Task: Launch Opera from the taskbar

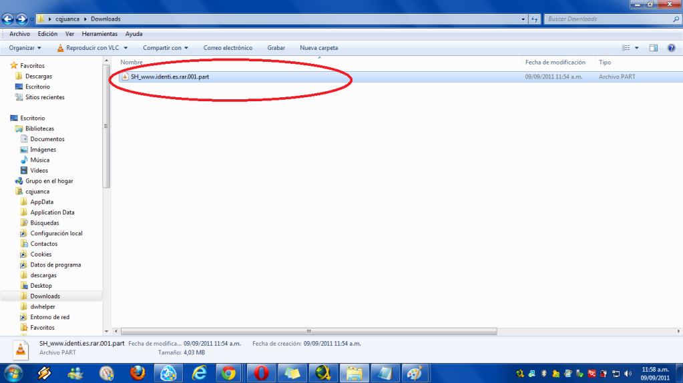Action: pos(261,374)
